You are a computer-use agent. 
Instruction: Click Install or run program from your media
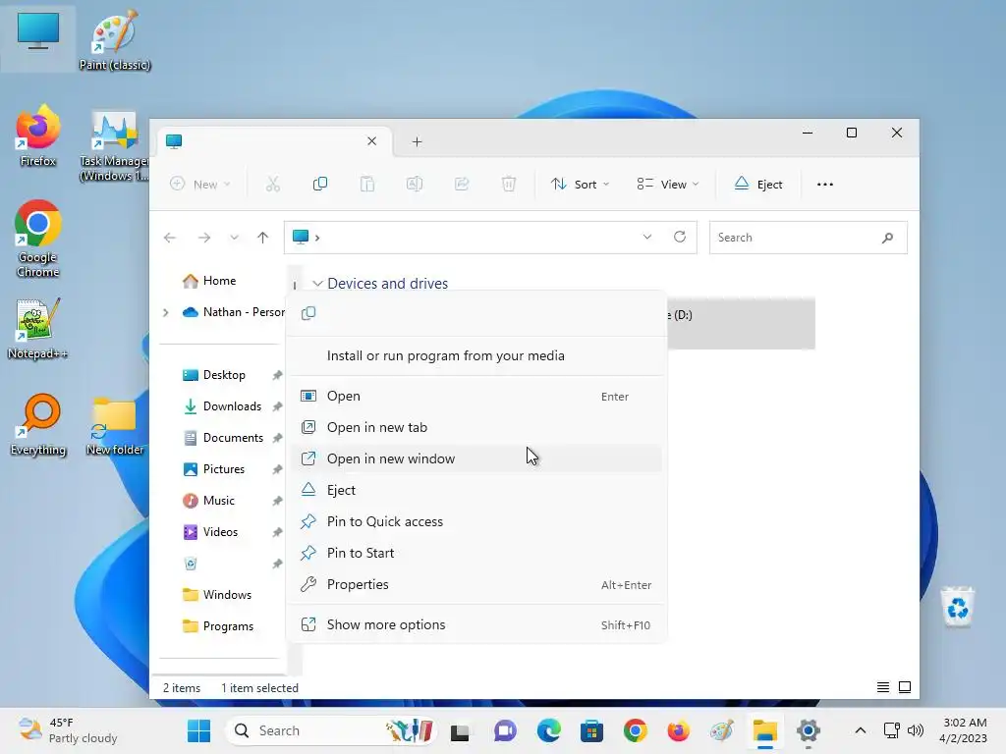[476, 355]
